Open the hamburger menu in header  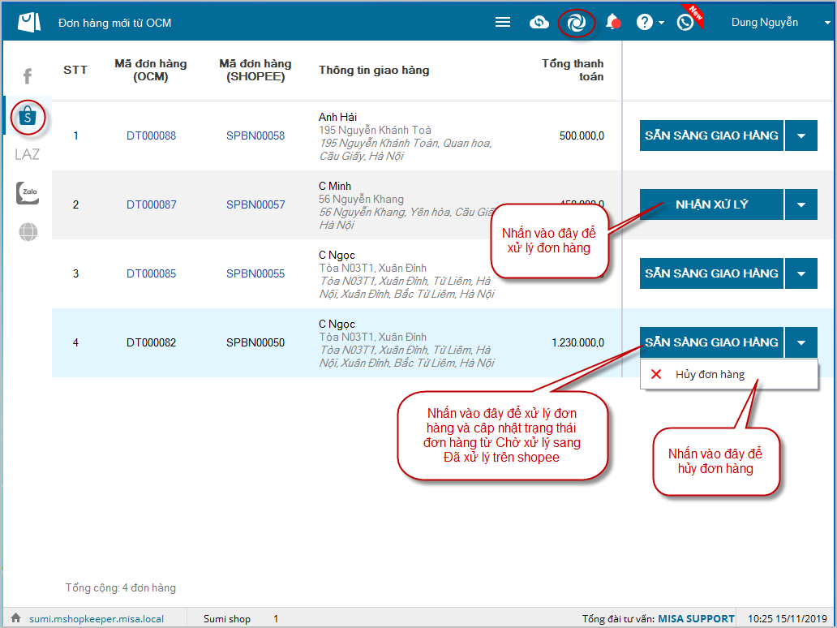503,23
